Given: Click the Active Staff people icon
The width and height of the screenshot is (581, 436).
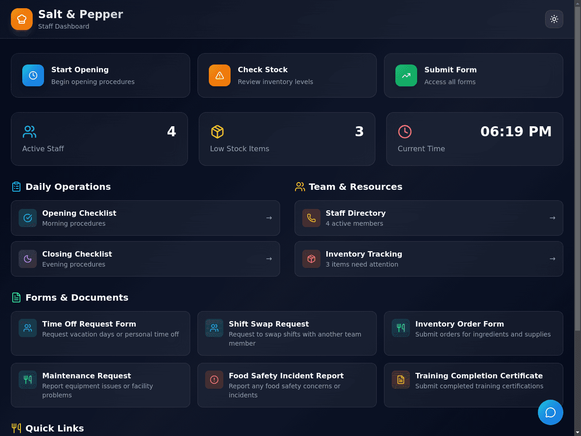Looking at the screenshot, I should (x=30, y=132).
